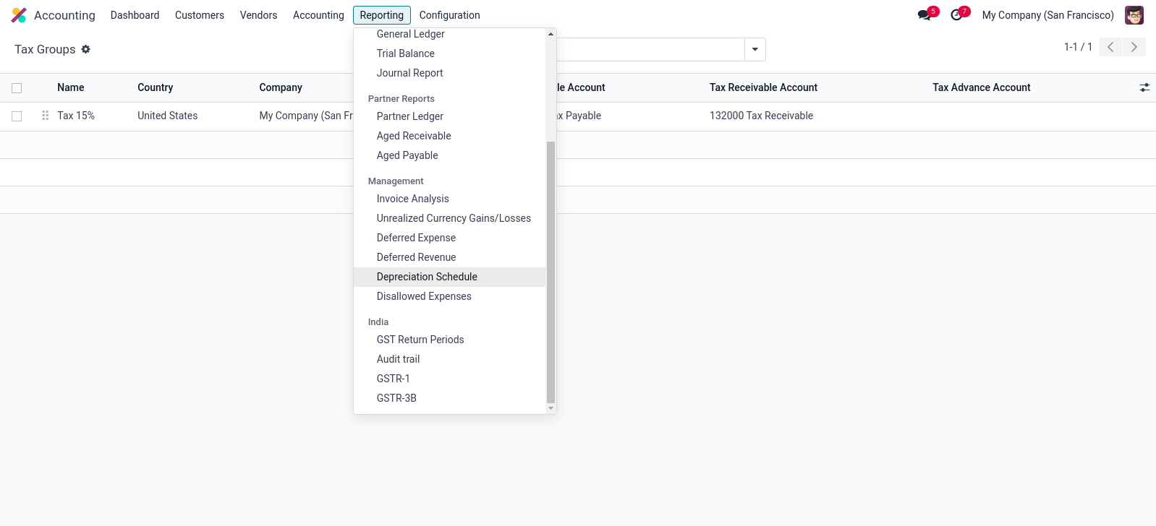Screen dimensions: 1156x526
Task: Click the Odoo Accounting app logo icon
Action: click(x=19, y=15)
